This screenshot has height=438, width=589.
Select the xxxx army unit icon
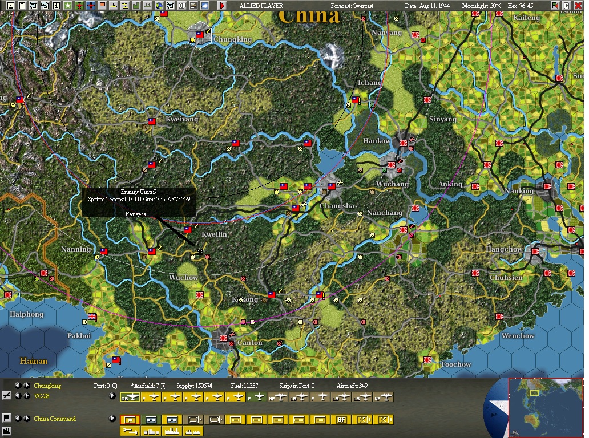(298, 420)
